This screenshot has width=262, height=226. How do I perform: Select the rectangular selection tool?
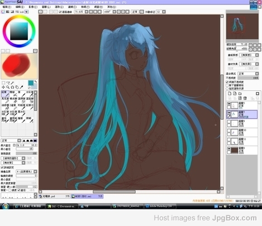point(3,83)
